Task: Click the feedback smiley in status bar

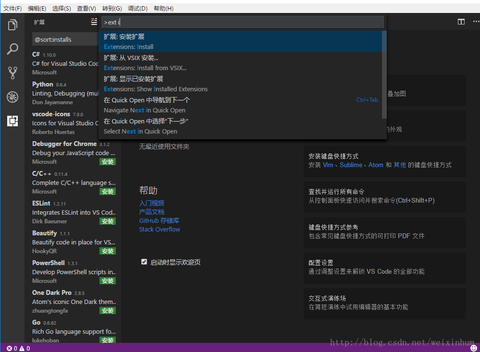Action: [473, 348]
